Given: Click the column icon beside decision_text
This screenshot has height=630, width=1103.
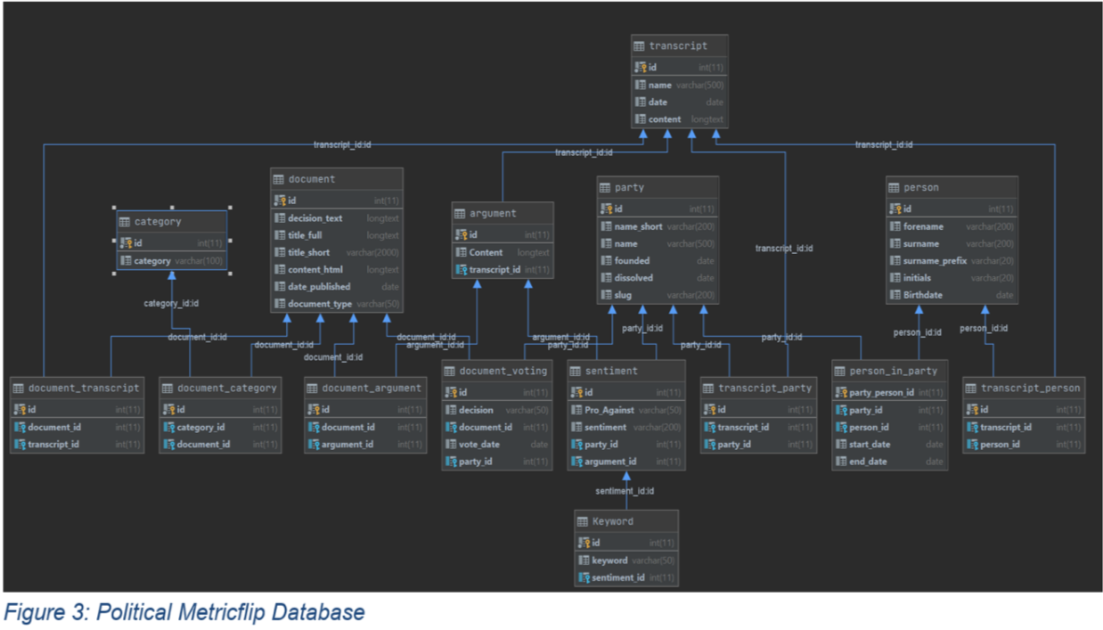Looking at the screenshot, I should click(x=280, y=218).
